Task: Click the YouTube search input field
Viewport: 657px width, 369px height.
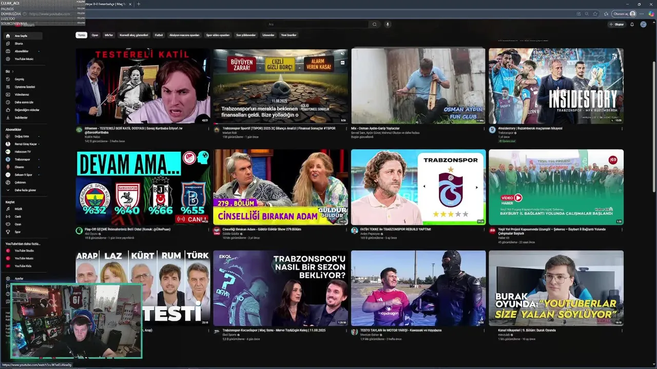Action: 317,24
